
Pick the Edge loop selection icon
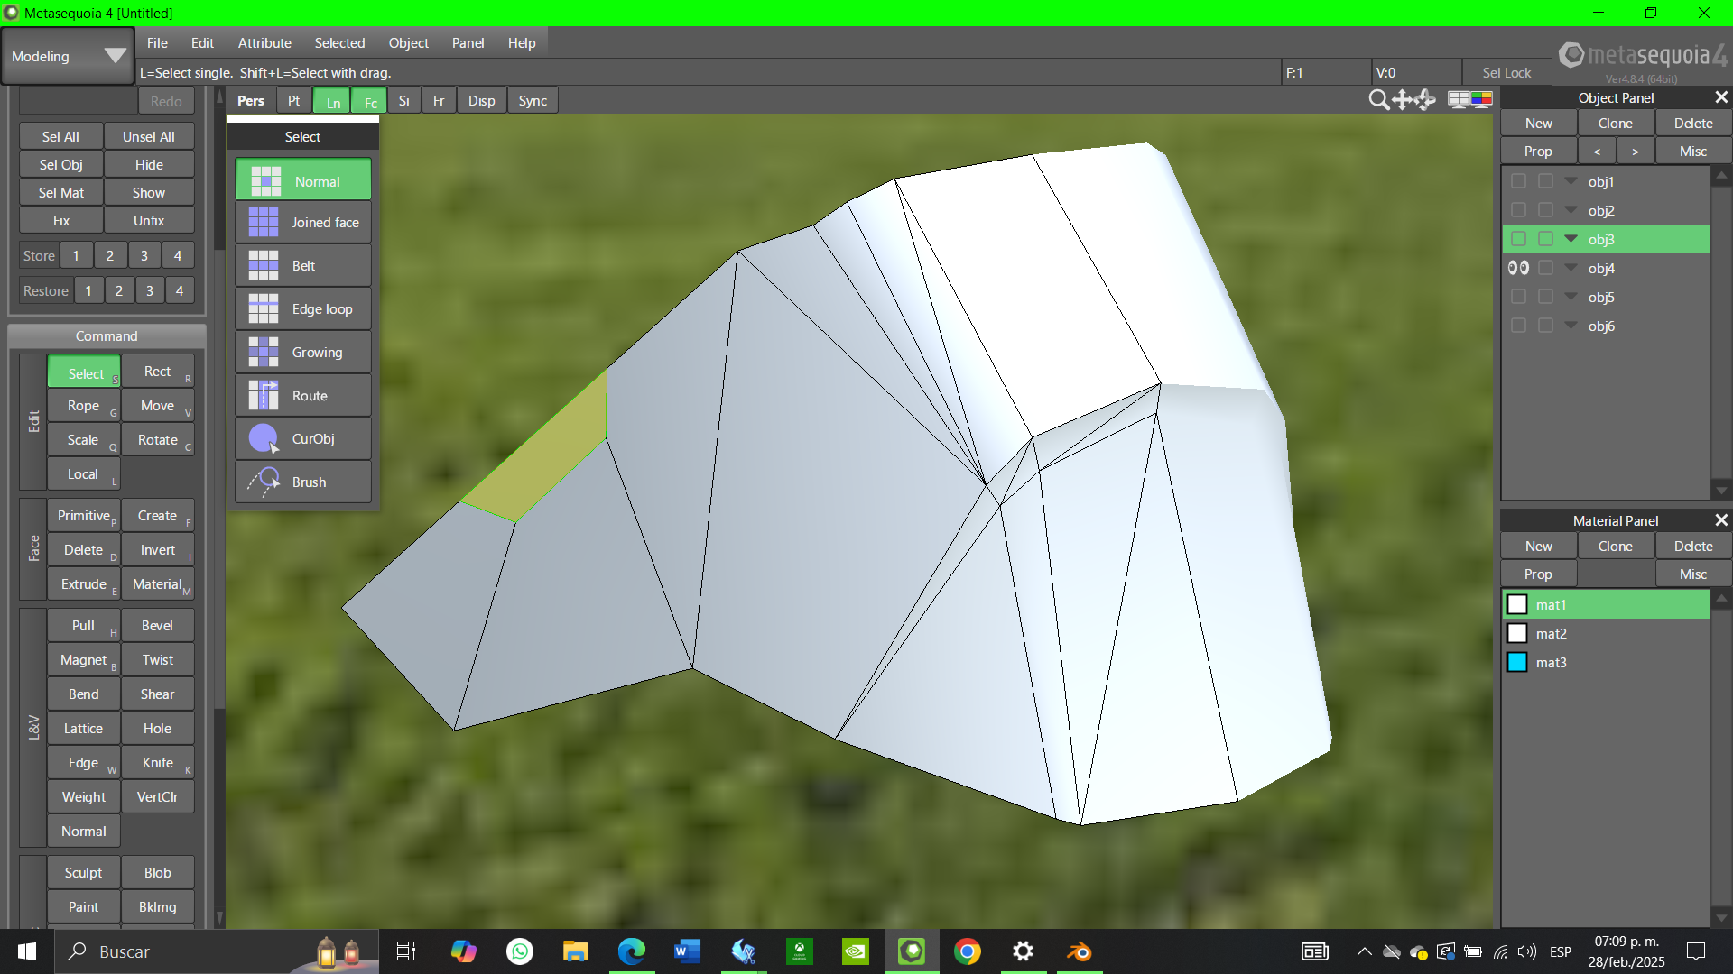[264, 309]
